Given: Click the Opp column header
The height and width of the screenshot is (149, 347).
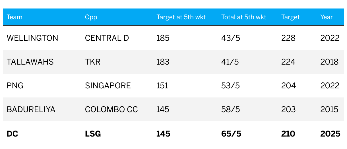Looking at the screenshot, I should point(91,17).
